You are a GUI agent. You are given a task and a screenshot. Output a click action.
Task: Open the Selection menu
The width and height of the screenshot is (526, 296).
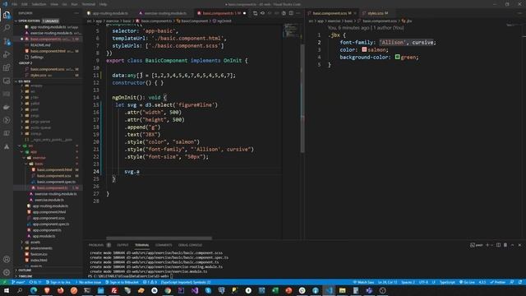click(x=39, y=4)
